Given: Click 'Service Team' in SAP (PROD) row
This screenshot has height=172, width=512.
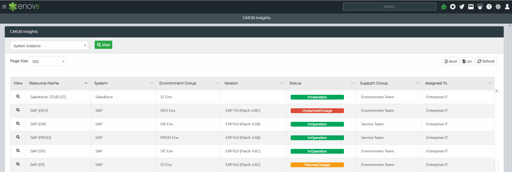Looking at the screenshot, I should 373,137.
